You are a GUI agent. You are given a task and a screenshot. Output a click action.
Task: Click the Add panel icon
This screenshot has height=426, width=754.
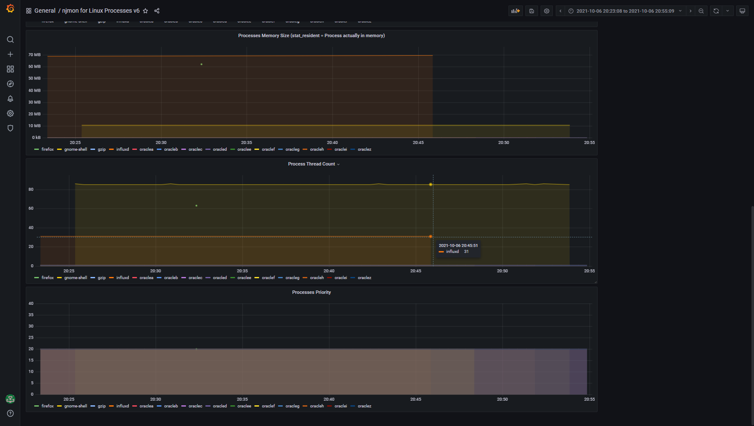[515, 11]
